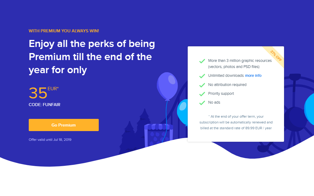Click the 'Enjoy all the perks' headline

(x=92, y=57)
